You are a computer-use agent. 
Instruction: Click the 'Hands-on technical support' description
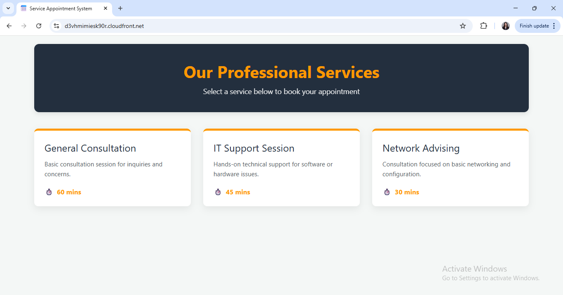click(273, 169)
